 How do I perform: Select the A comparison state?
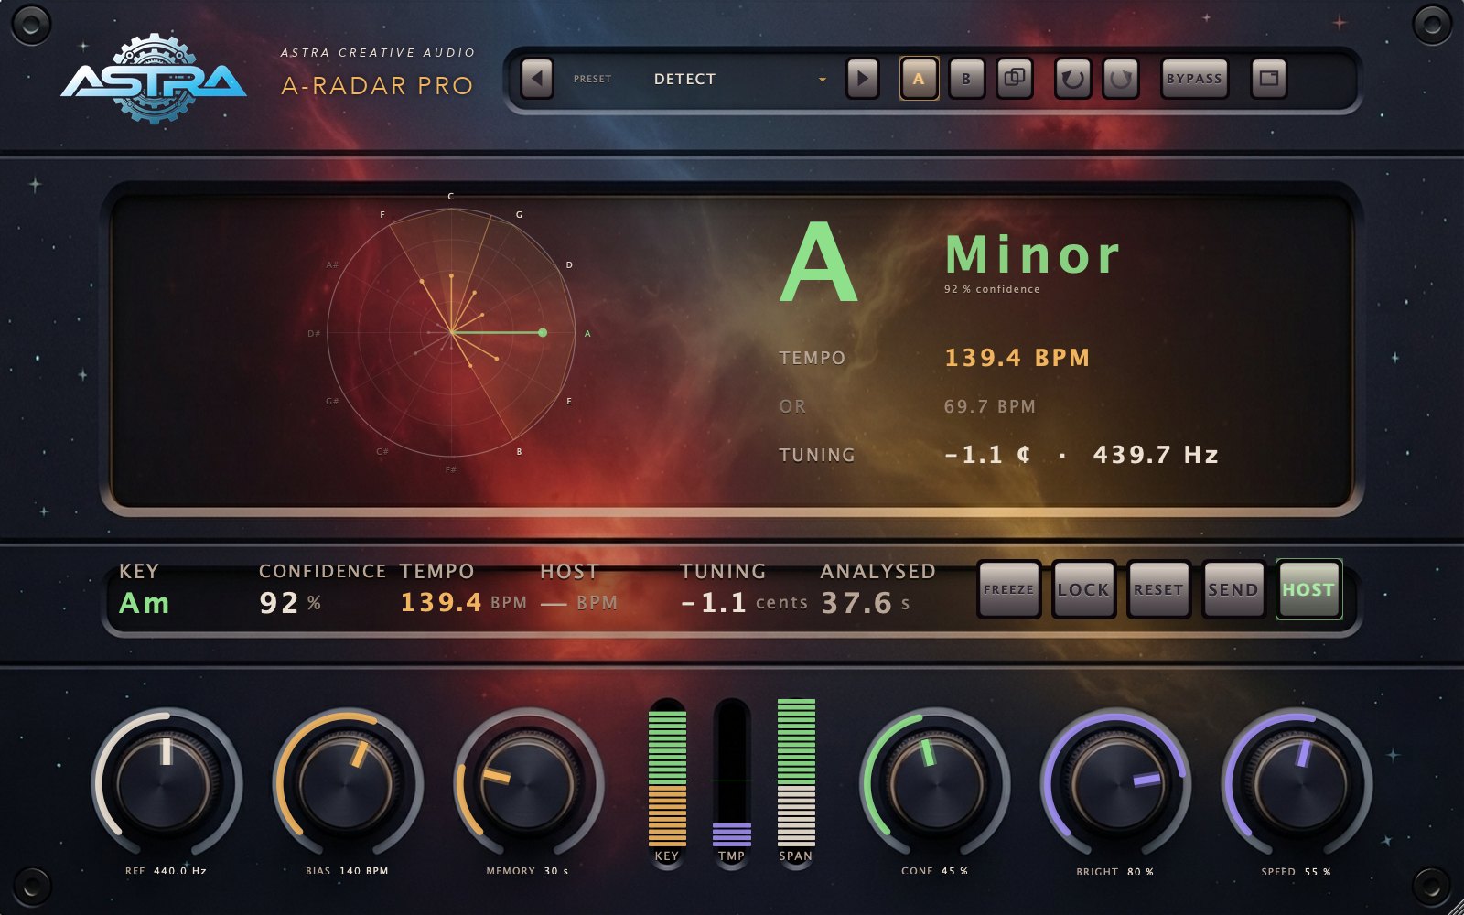coord(919,79)
